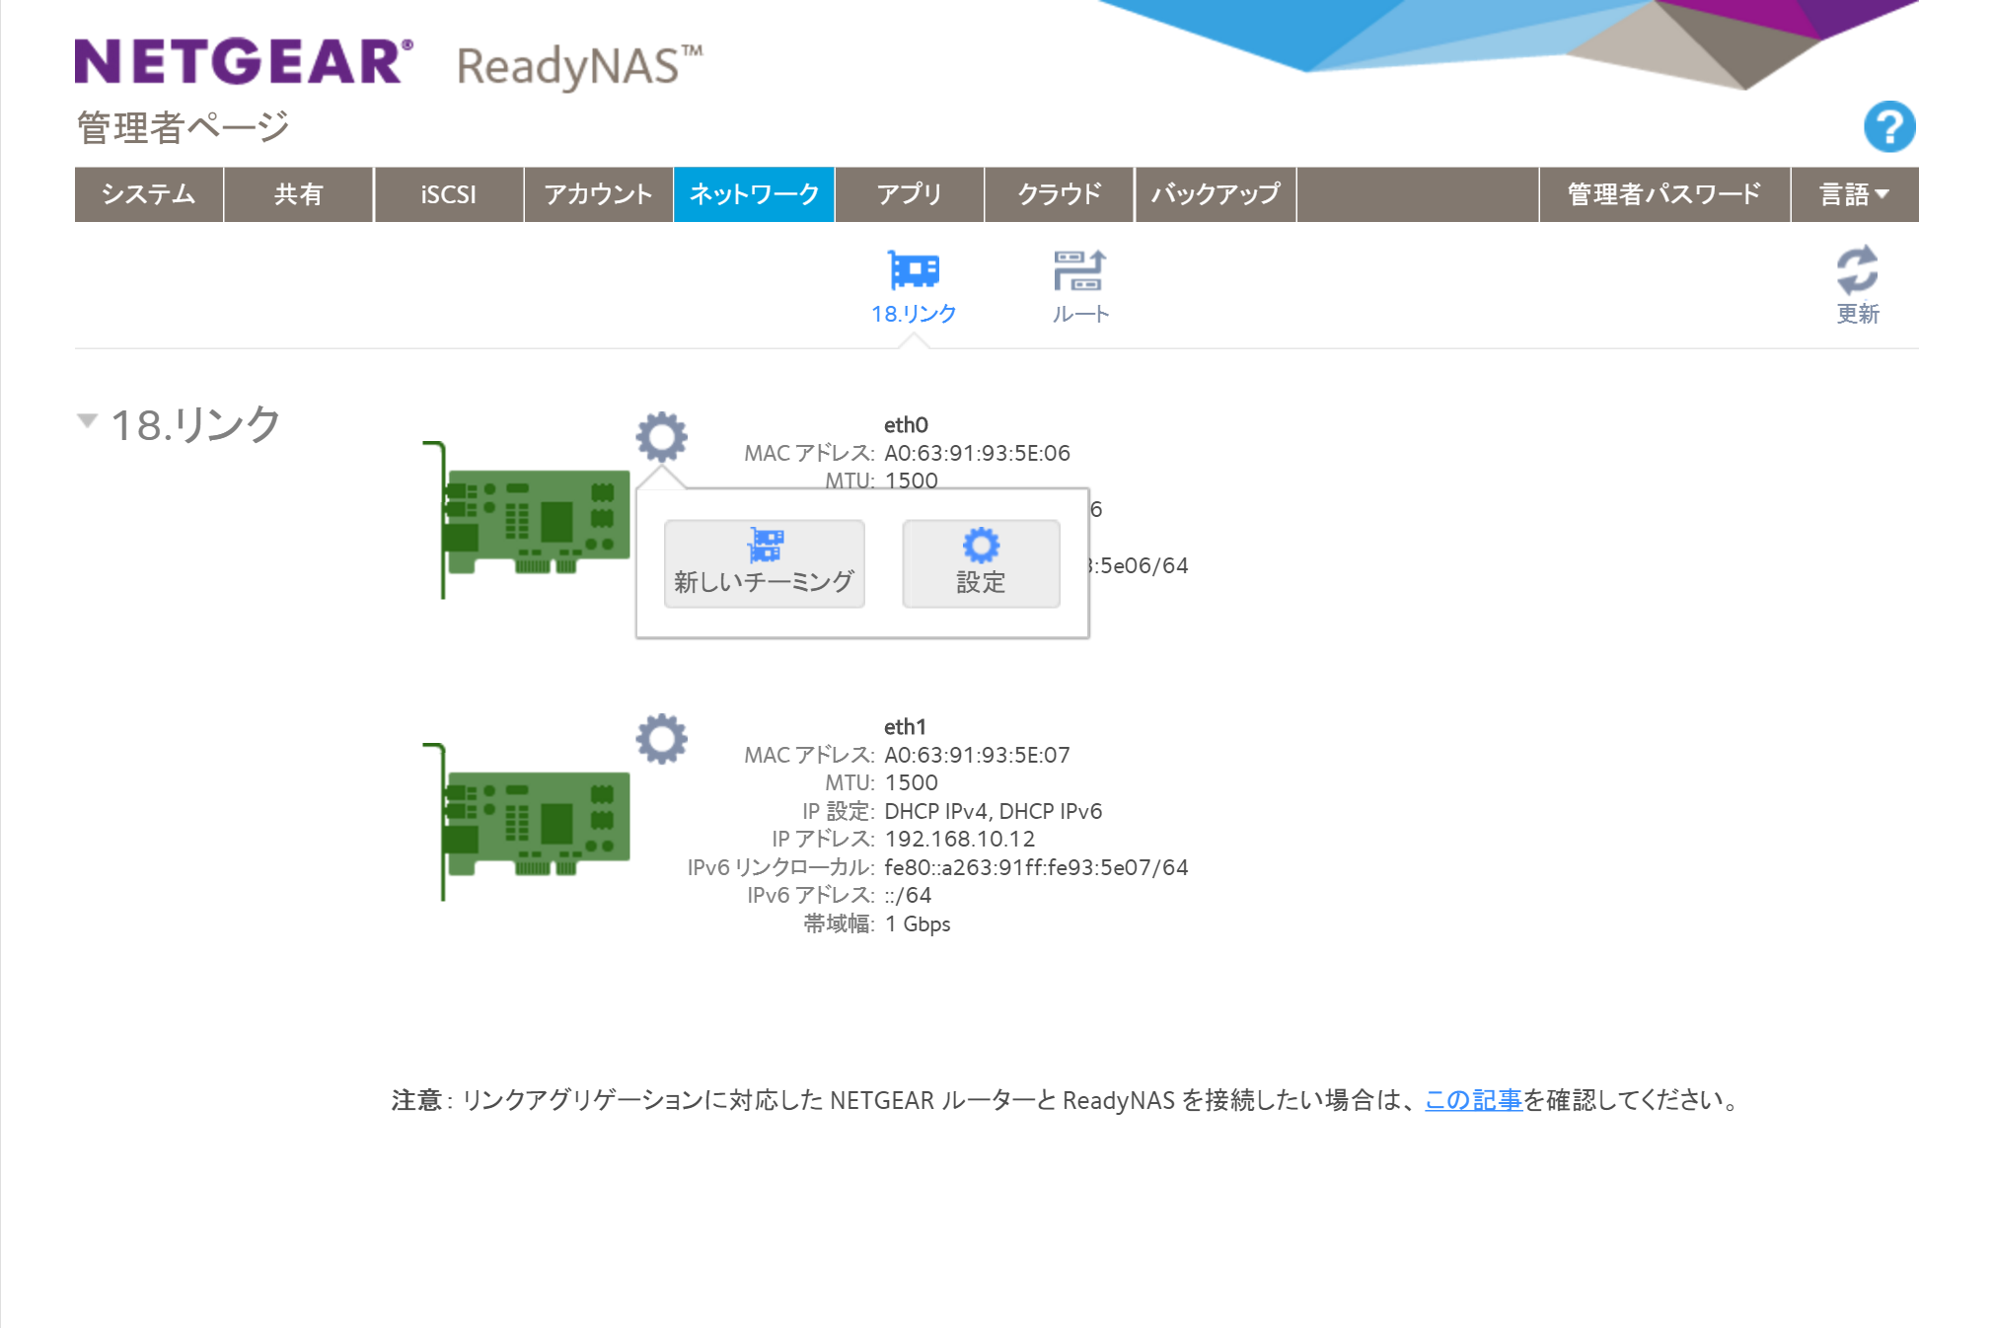Click the eth1 gear settings icon
1992x1328 pixels.
[x=661, y=739]
